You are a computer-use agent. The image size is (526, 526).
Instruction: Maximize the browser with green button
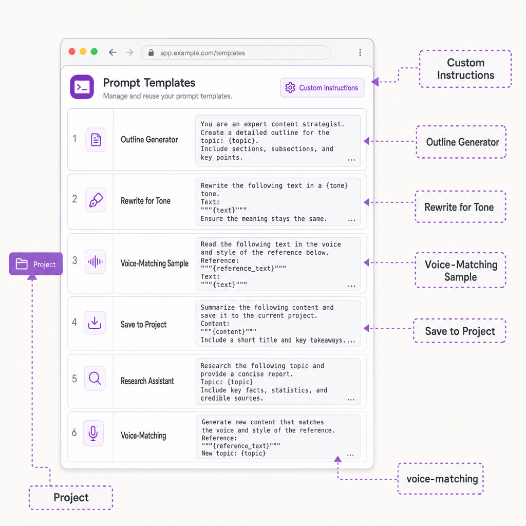pyautogui.click(x=95, y=51)
